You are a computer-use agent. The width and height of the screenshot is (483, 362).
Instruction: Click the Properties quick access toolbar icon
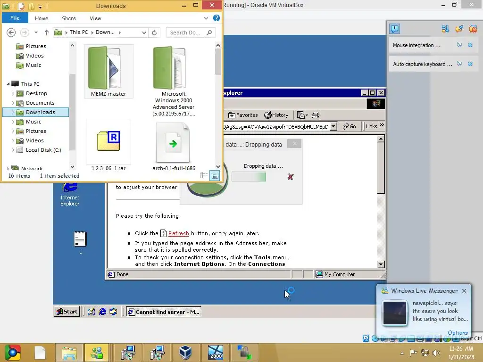click(21, 6)
